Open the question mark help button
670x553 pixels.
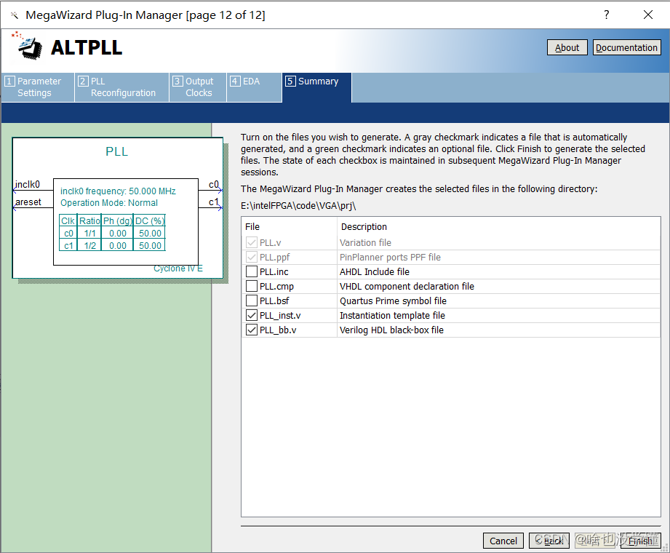point(606,15)
